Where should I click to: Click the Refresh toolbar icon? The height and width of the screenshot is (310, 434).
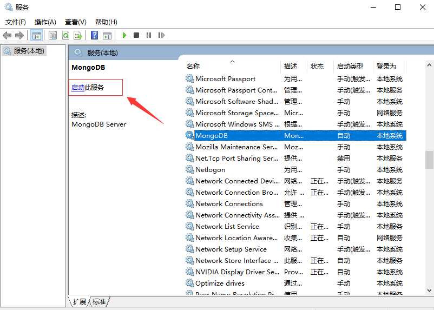[x=65, y=35]
